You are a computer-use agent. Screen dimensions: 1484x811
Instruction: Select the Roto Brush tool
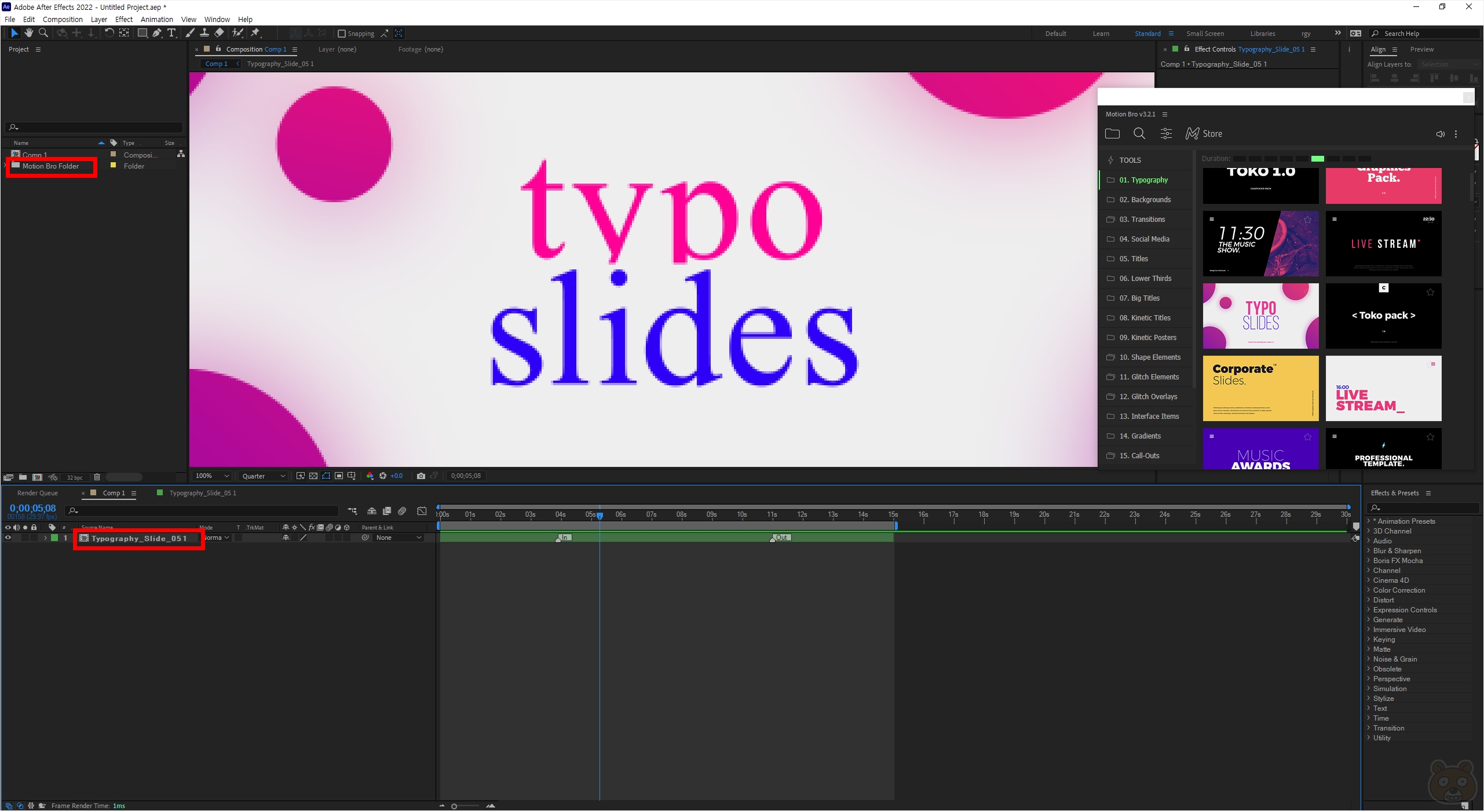coord(237,33)
